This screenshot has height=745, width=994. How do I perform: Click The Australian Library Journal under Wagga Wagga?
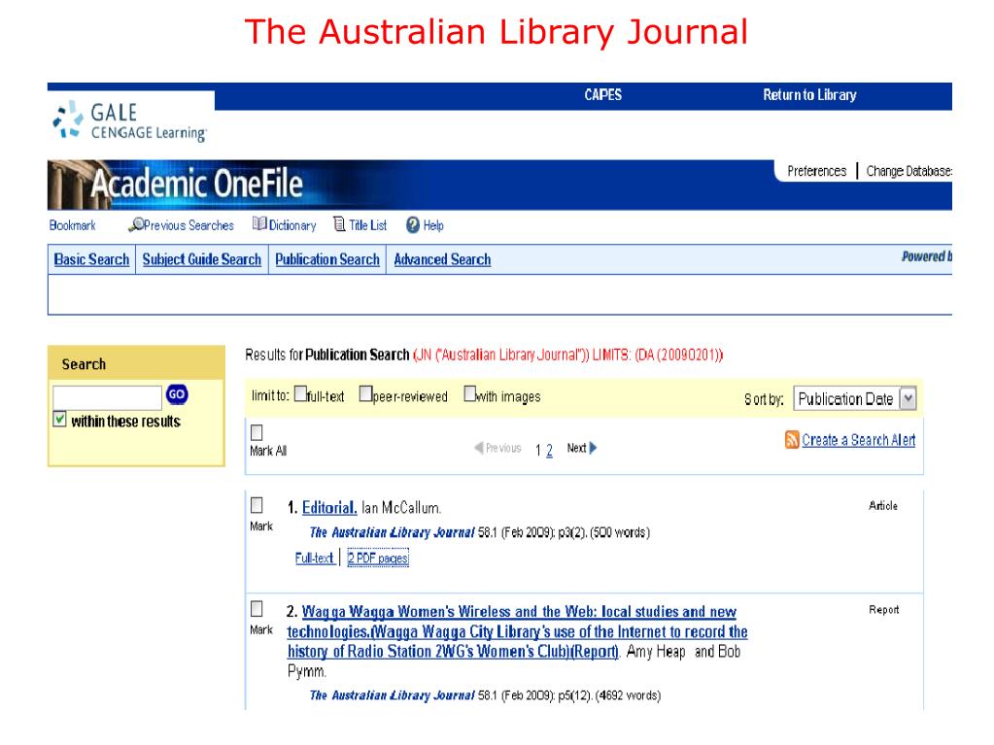[x=392, y=694]
